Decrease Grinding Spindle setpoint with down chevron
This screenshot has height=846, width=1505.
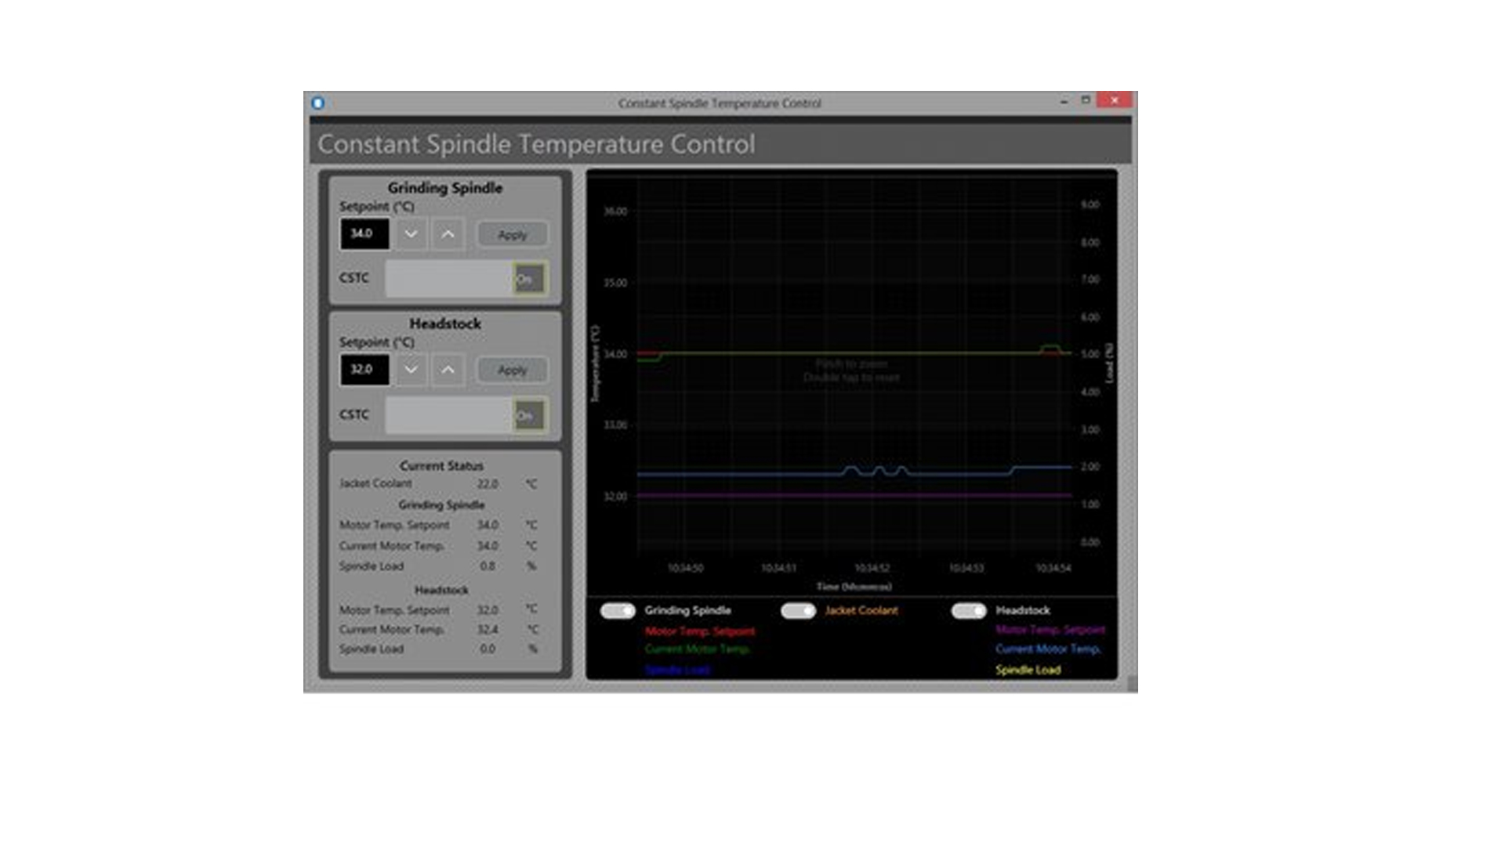click(x=411, y=234)
